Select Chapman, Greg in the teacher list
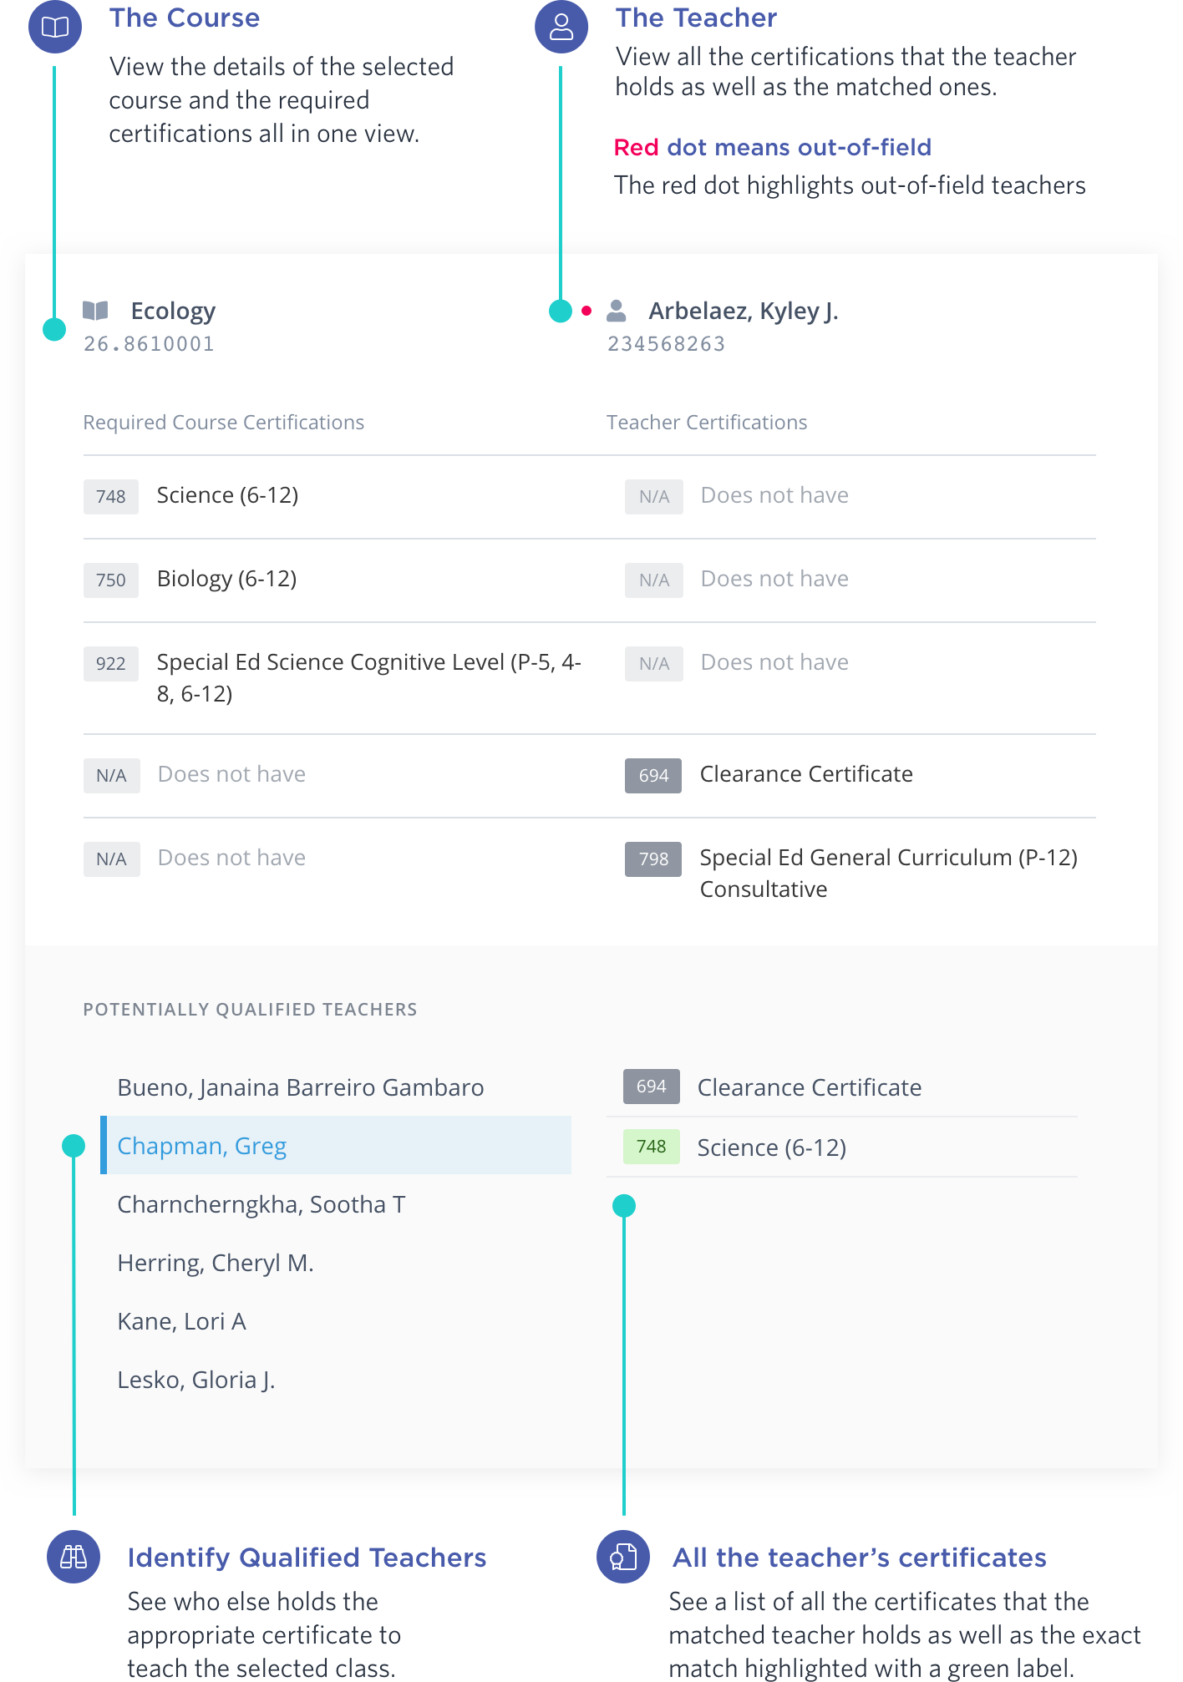Screen dimensions: 1183x1682 (202, 1146)
